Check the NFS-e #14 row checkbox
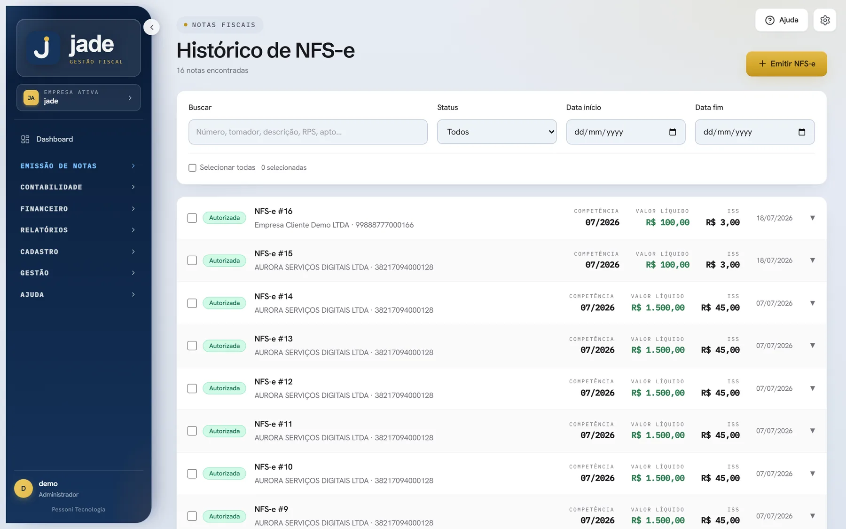The height and width of the screenshot is (529, 846). 192,303
